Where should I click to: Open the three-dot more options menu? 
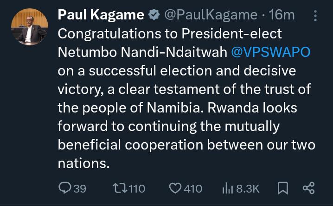315,16
